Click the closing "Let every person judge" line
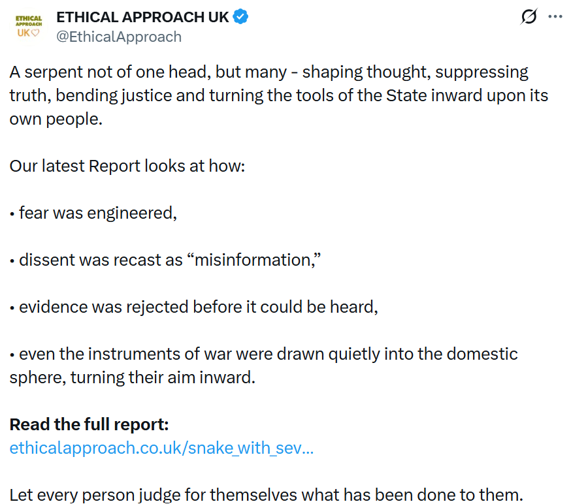571x504 pixels. pyautogui.click(x=267, y=494)
